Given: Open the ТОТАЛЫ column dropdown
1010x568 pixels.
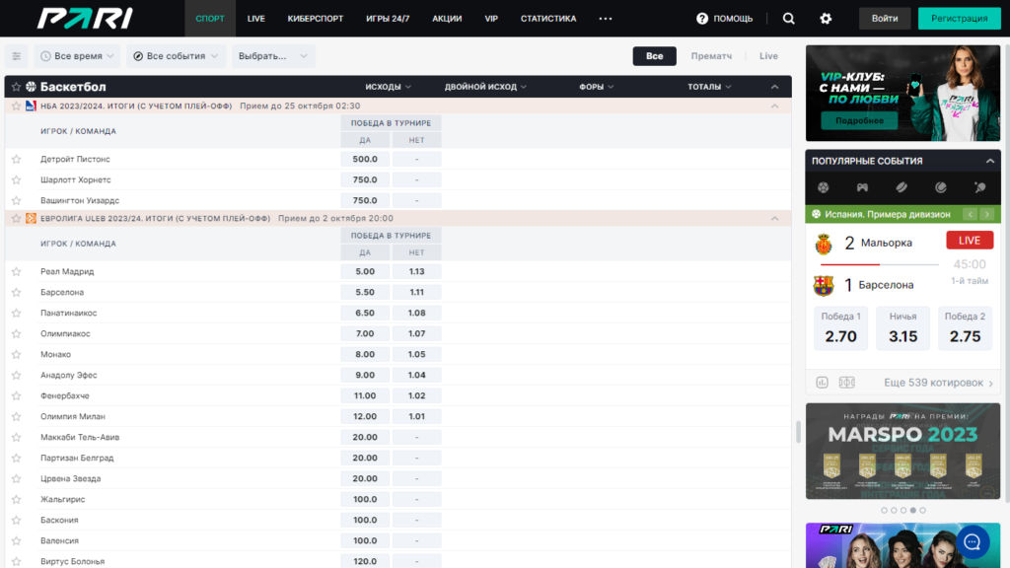Looking at the screenshot, I should pos(709,87).
